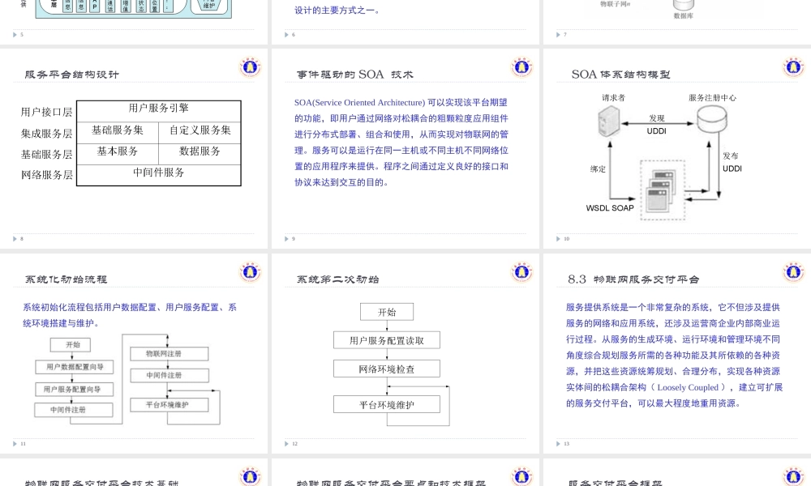
Task: Click the 请求者 server icon in the SOA diagram
Action: [x=609, y=122]
